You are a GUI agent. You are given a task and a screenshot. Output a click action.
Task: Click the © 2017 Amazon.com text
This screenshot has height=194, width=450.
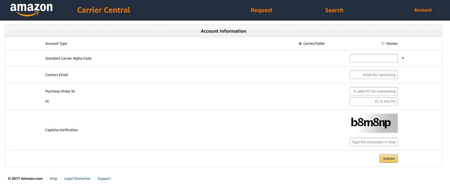(25, 179)
